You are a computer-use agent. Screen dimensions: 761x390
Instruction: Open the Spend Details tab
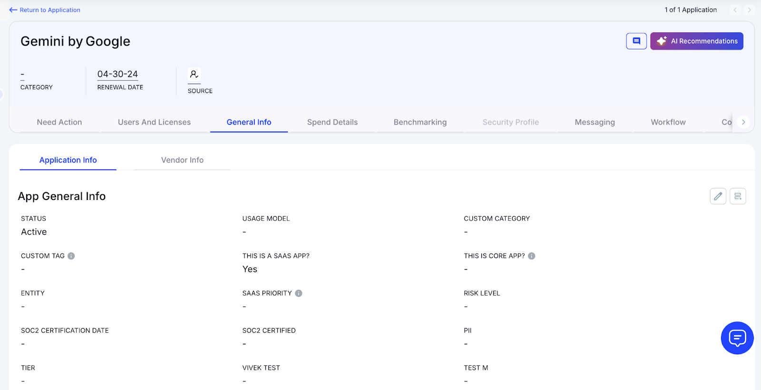coord(332,122)
